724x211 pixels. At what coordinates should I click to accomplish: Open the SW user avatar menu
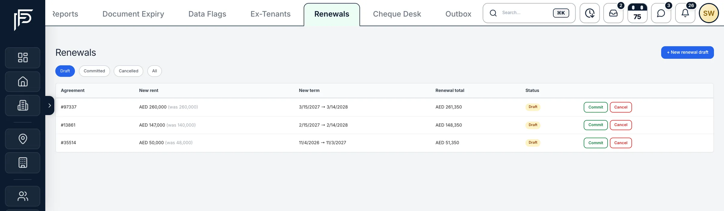point(709,13)
